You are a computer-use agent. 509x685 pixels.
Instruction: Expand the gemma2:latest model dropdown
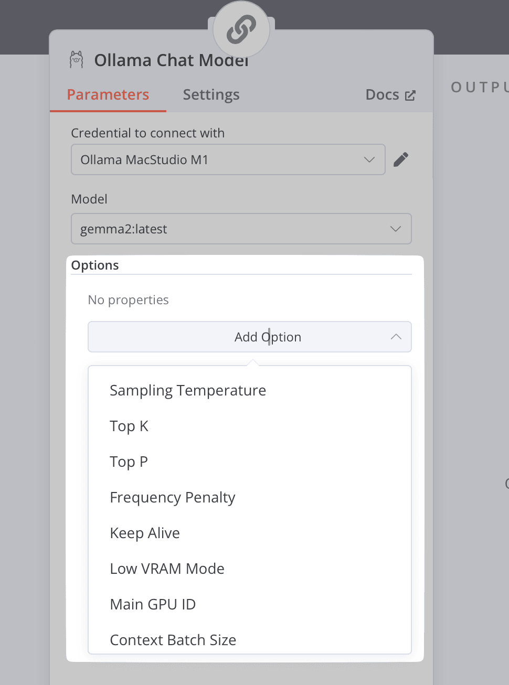click(x=241, y=229)
